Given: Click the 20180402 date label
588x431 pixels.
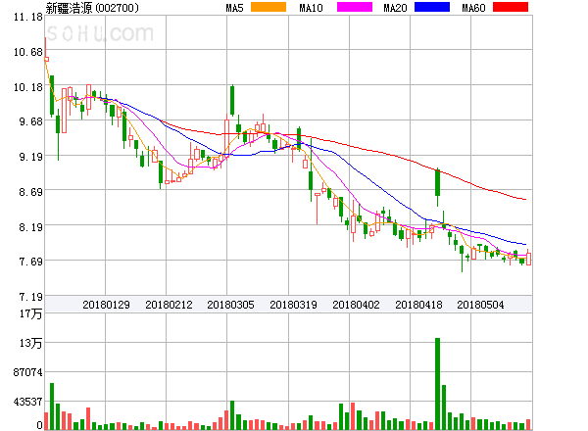Looking at the screenshot, I should [x=356, y=305].
